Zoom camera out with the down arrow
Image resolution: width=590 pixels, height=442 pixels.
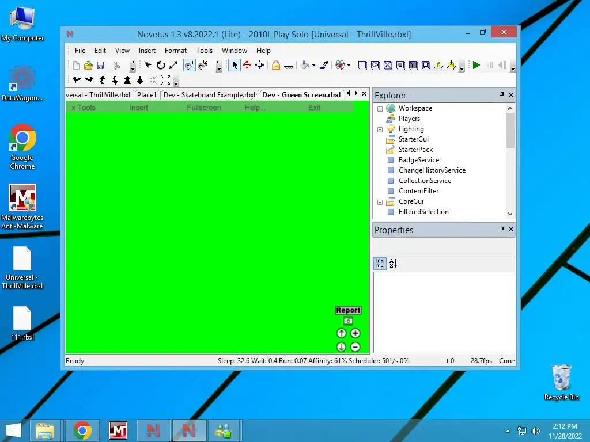(140, 79)
